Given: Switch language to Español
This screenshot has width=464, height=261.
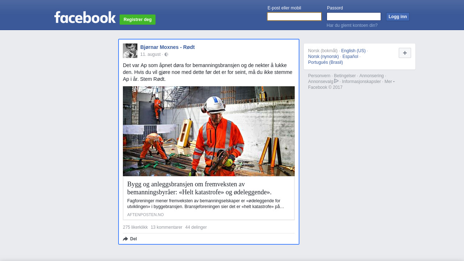Looking at the screenshot, I should click(x=350, y=57).
